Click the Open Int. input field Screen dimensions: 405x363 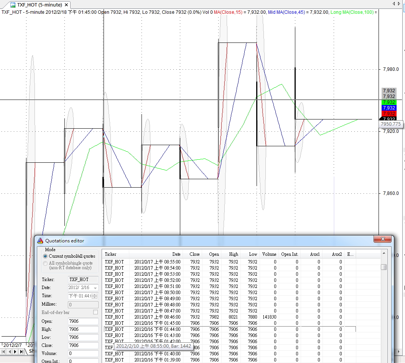pyautogui.click(x=83, y=361)
